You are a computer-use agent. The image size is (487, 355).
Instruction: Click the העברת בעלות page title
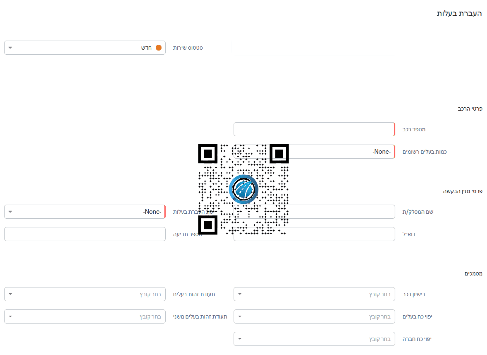pos(459,13)
